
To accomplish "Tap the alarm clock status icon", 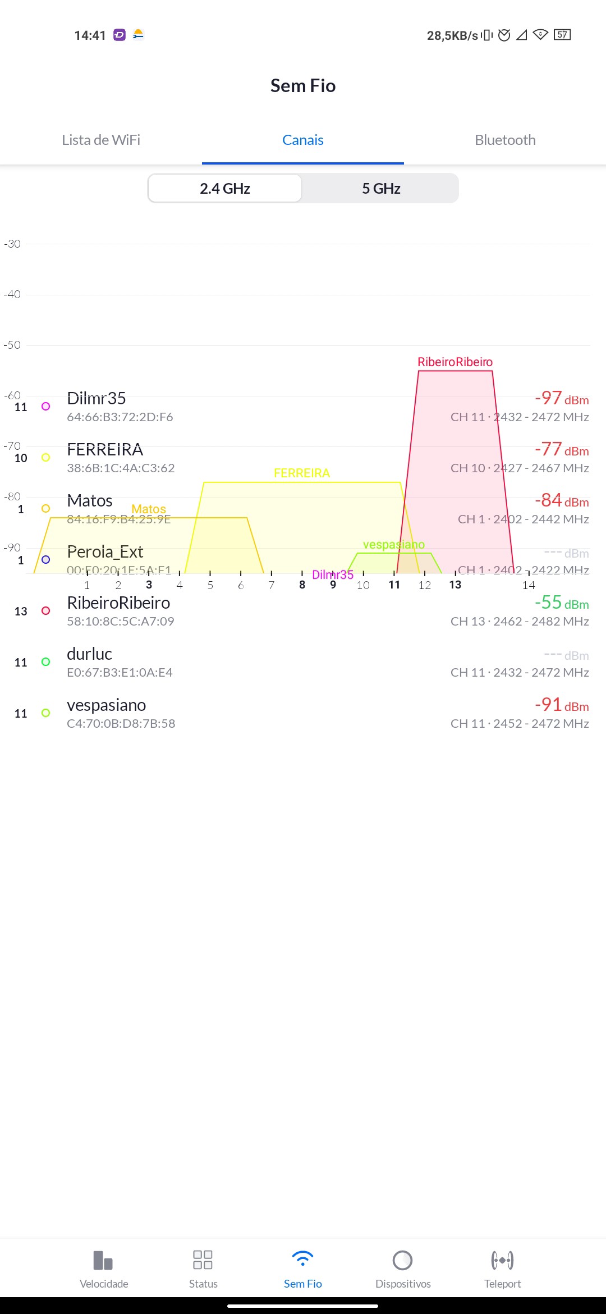I will [504, 35].
